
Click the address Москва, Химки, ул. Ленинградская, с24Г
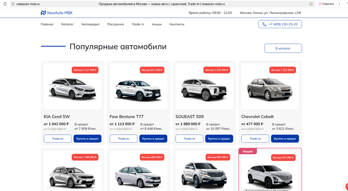(x=271, y=13)
